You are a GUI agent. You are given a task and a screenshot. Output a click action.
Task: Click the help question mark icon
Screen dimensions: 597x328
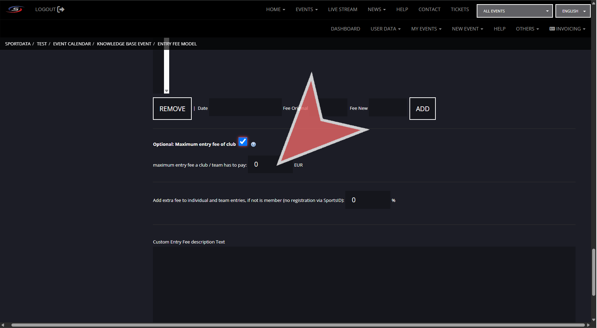click(x=253, y=144)
